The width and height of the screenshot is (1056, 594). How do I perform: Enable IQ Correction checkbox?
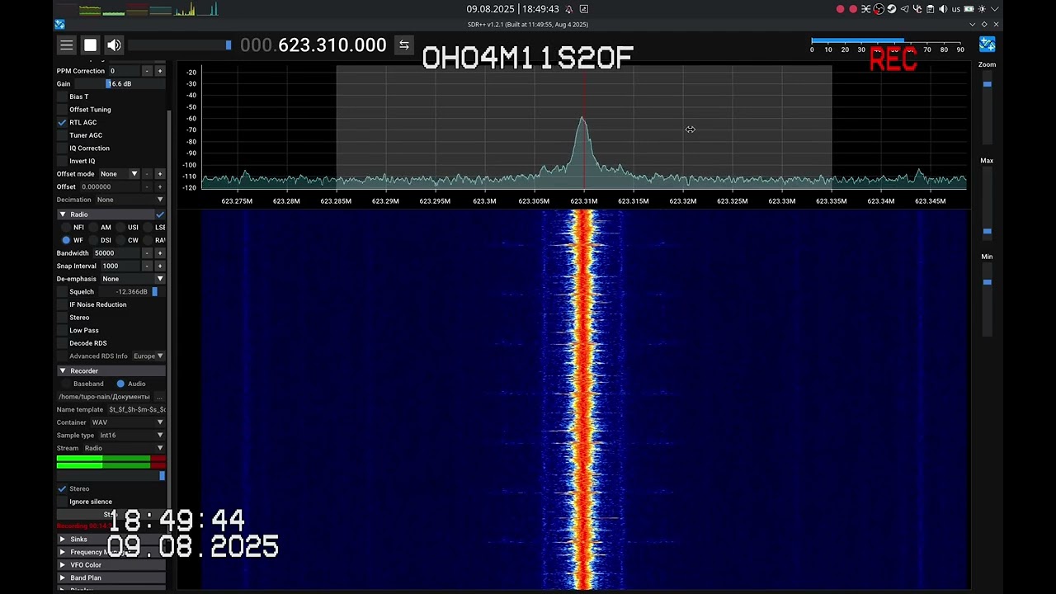tap(62, 148)
